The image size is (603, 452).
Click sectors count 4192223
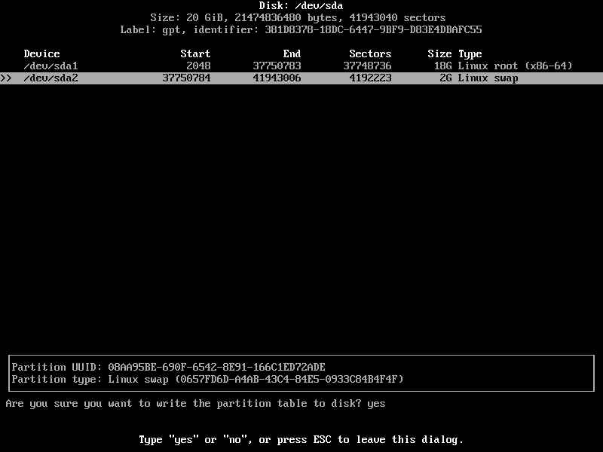point(370,78)
